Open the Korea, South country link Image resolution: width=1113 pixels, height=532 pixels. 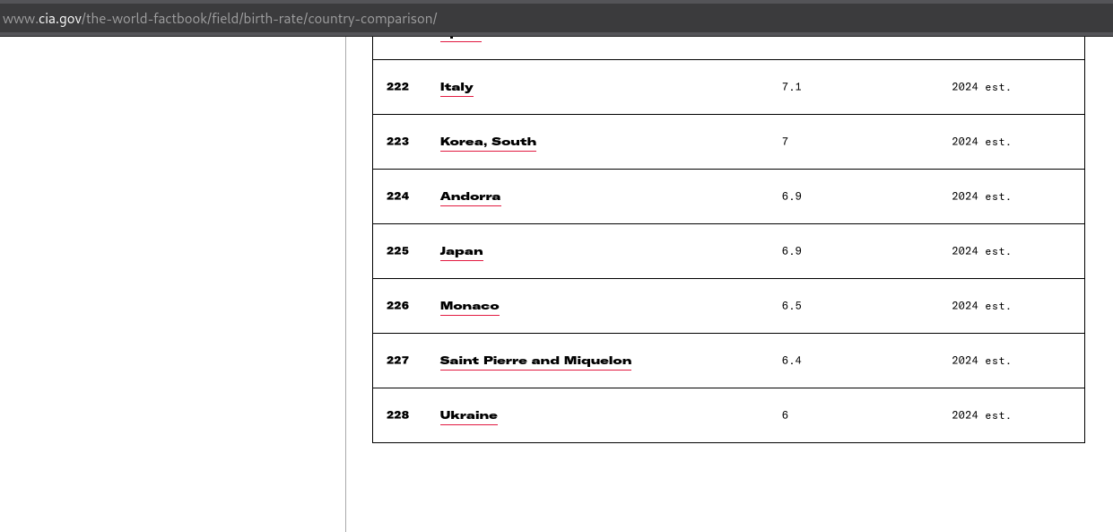(x=488, y=142)
